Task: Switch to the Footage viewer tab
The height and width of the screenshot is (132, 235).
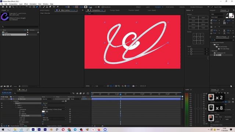Action: (x=115, y=10)
